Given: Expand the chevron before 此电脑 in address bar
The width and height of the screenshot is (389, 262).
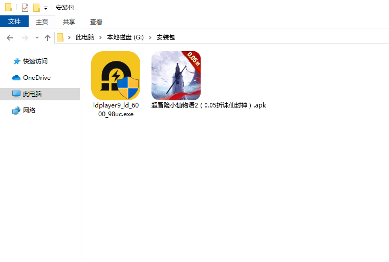Looking at the screenshot, I should click(x=69, y=37).
